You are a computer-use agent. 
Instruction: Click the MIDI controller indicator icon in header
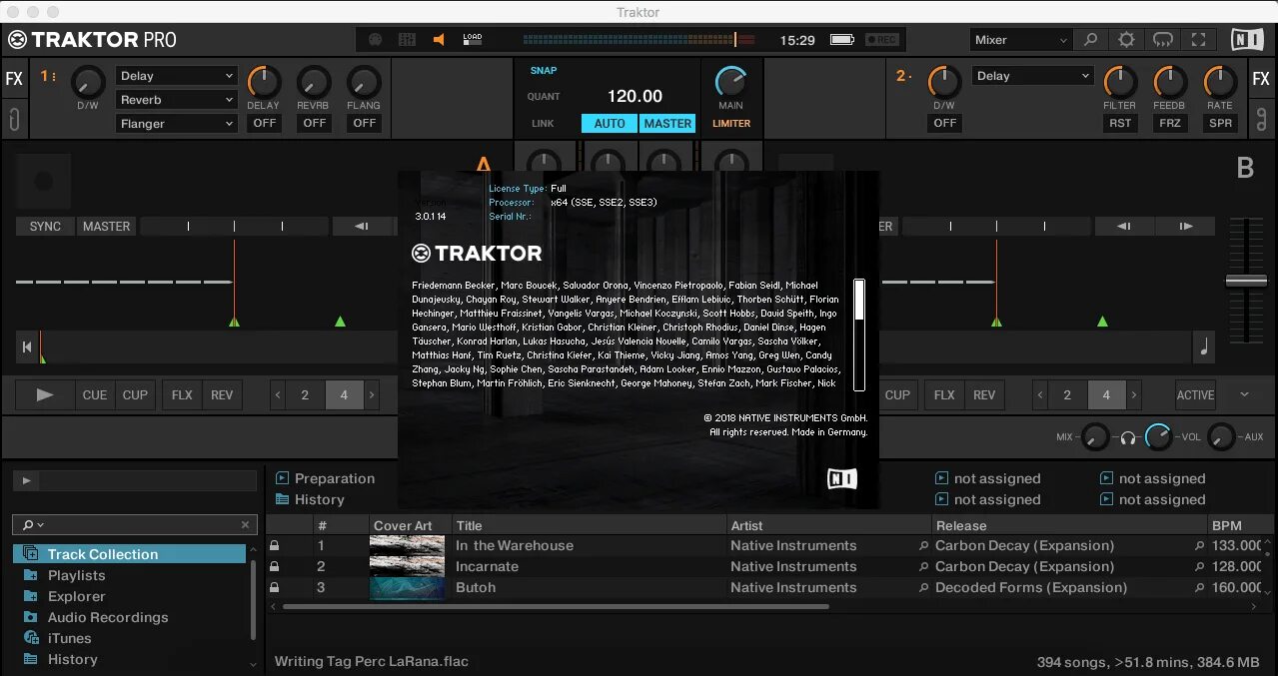point(376,40)
